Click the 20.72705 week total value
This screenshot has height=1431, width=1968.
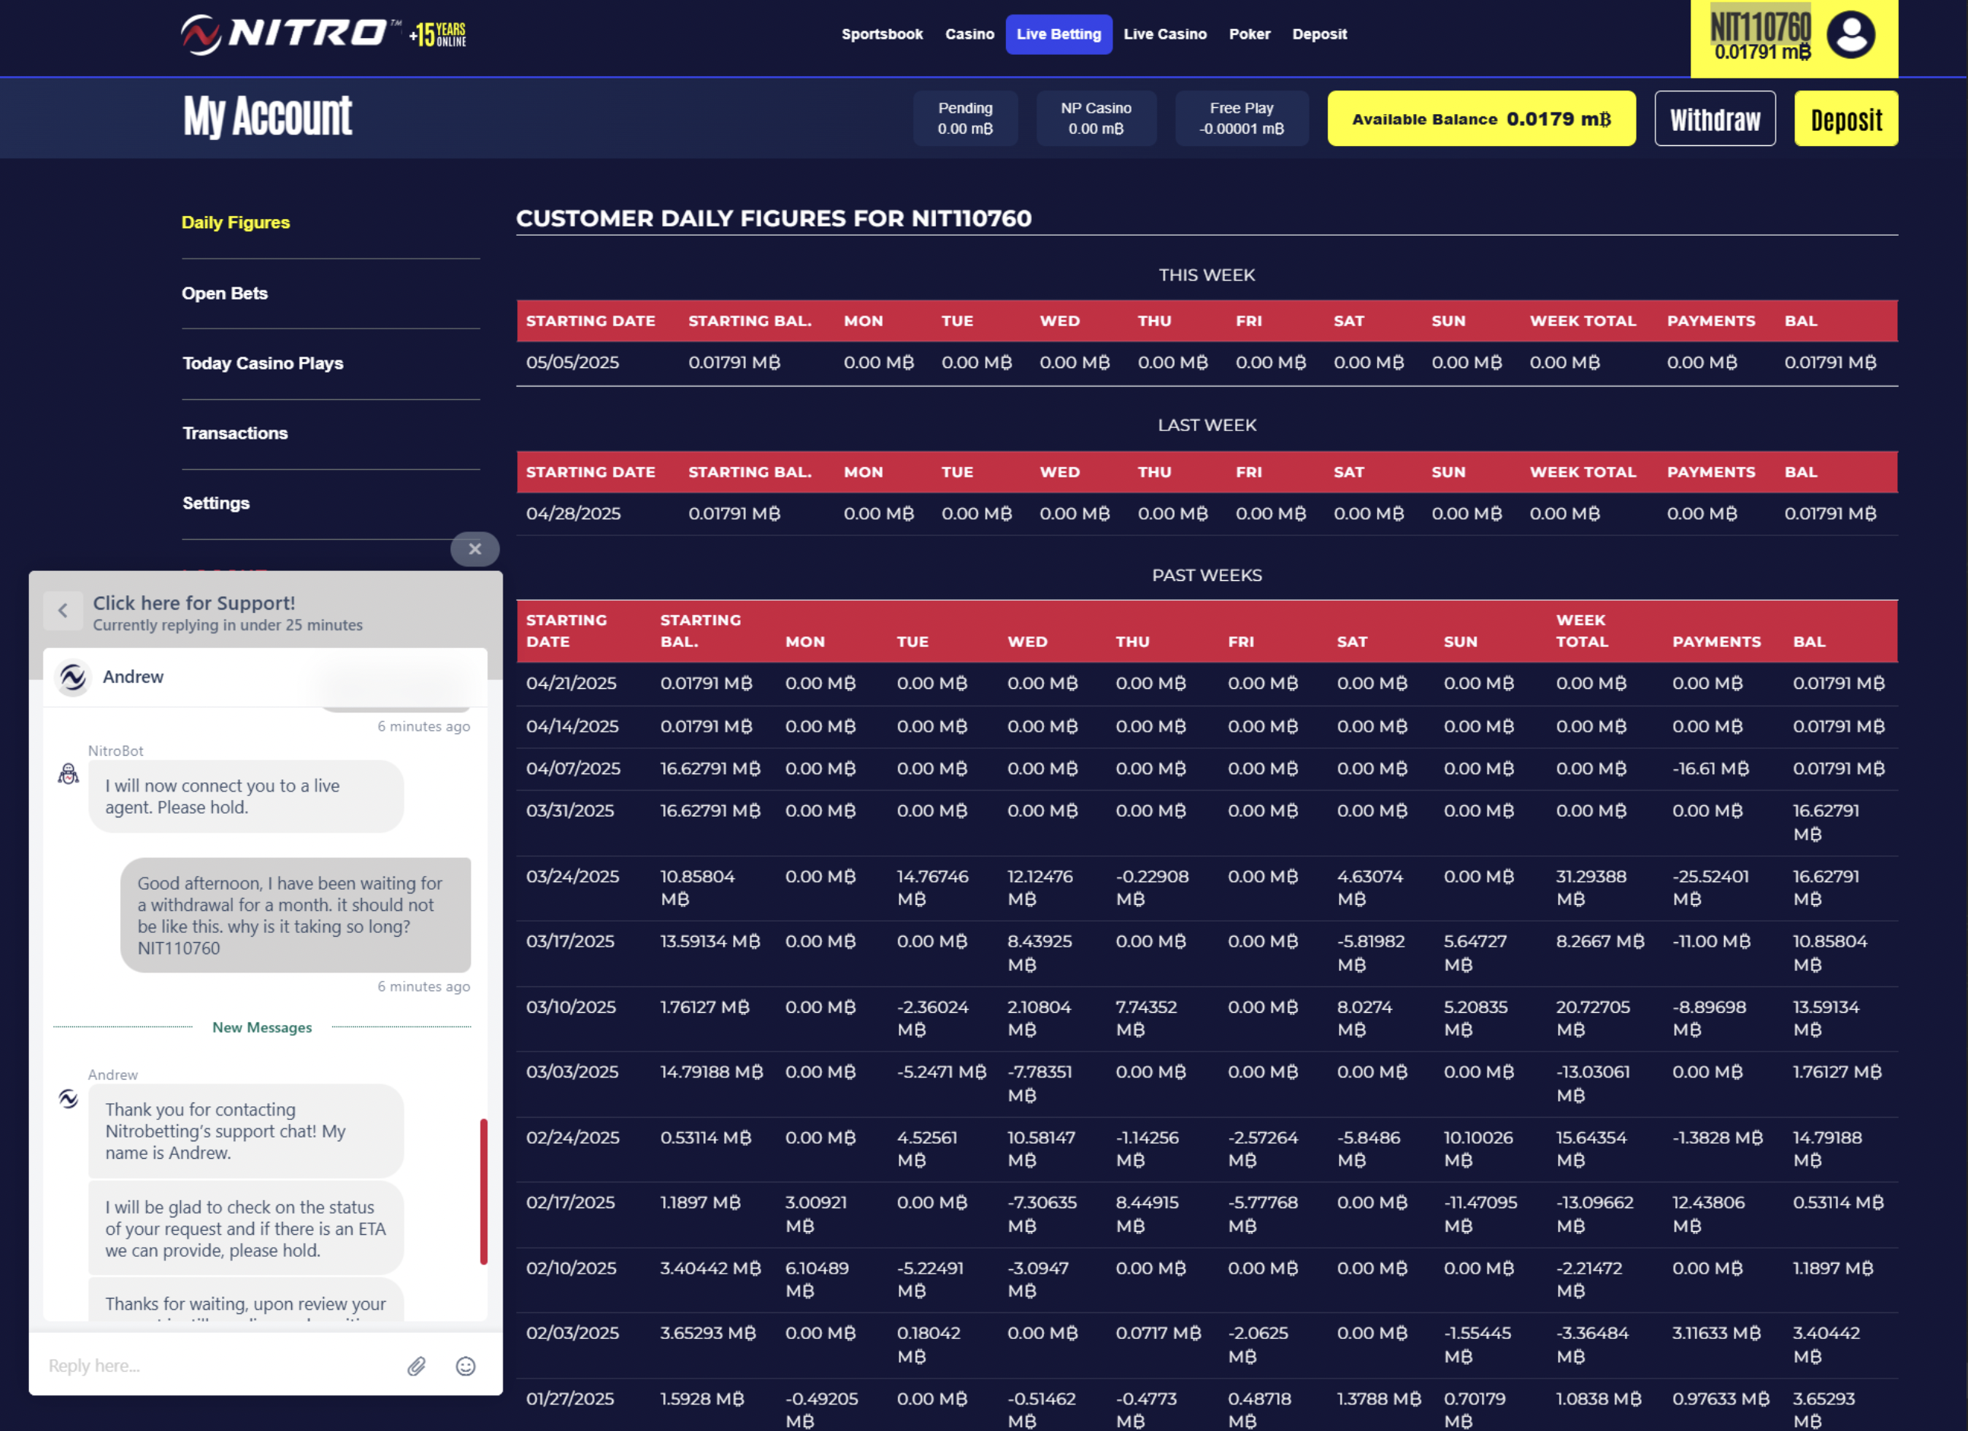1593,1019
